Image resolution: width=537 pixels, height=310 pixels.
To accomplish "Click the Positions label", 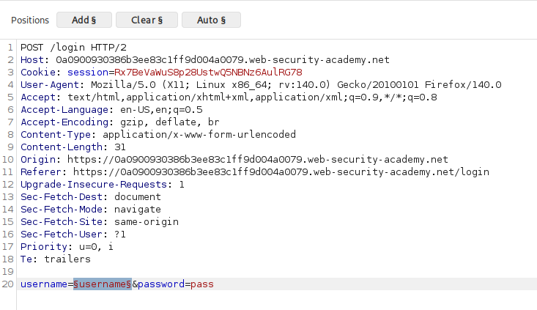I will [x=30, y=21].
